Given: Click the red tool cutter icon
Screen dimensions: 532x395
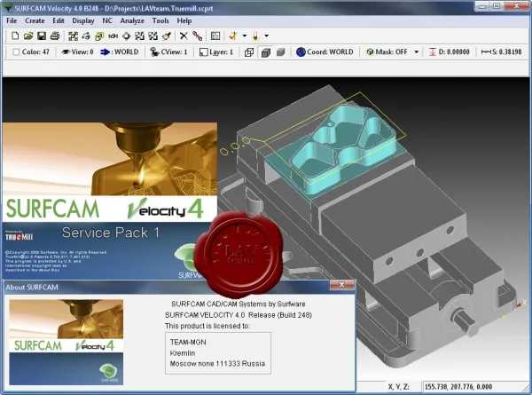Looking at the screenshot, I should (255, 36).
